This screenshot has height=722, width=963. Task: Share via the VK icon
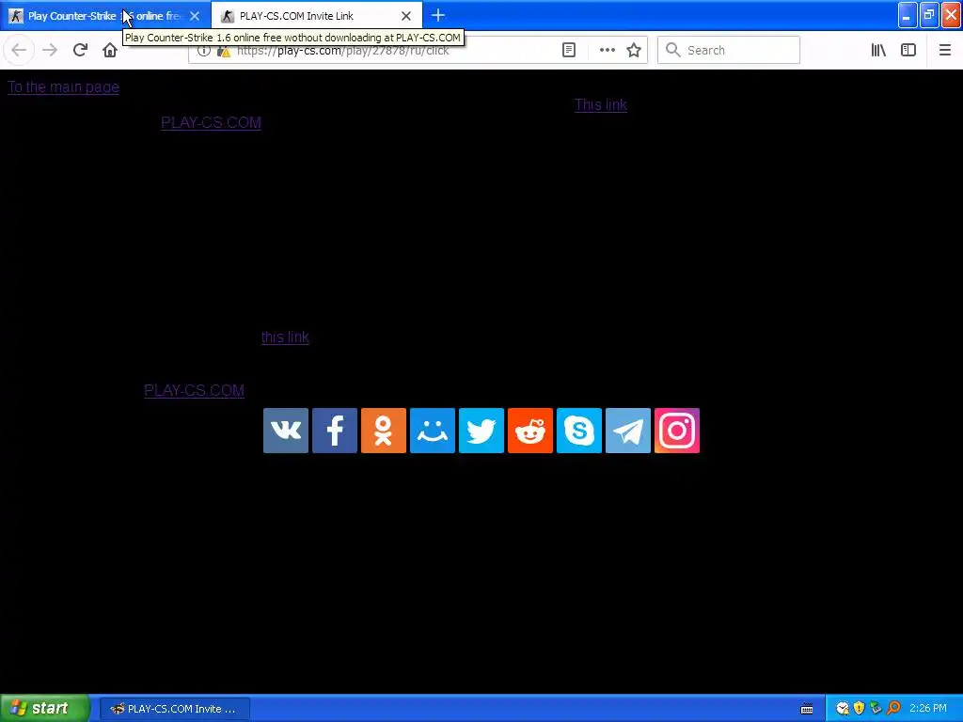tap(286, 431)
